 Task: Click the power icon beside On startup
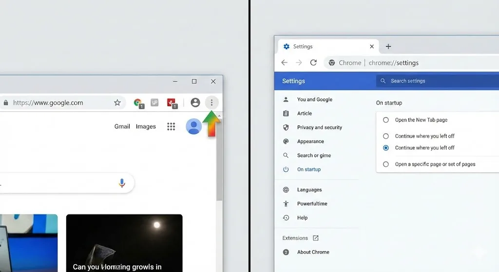(286, 169)
